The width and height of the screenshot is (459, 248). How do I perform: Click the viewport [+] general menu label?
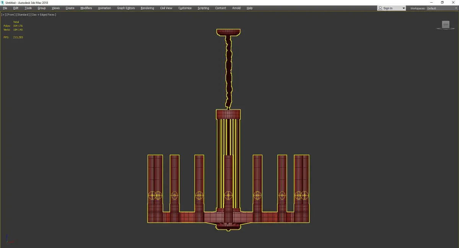pos(3,15)
